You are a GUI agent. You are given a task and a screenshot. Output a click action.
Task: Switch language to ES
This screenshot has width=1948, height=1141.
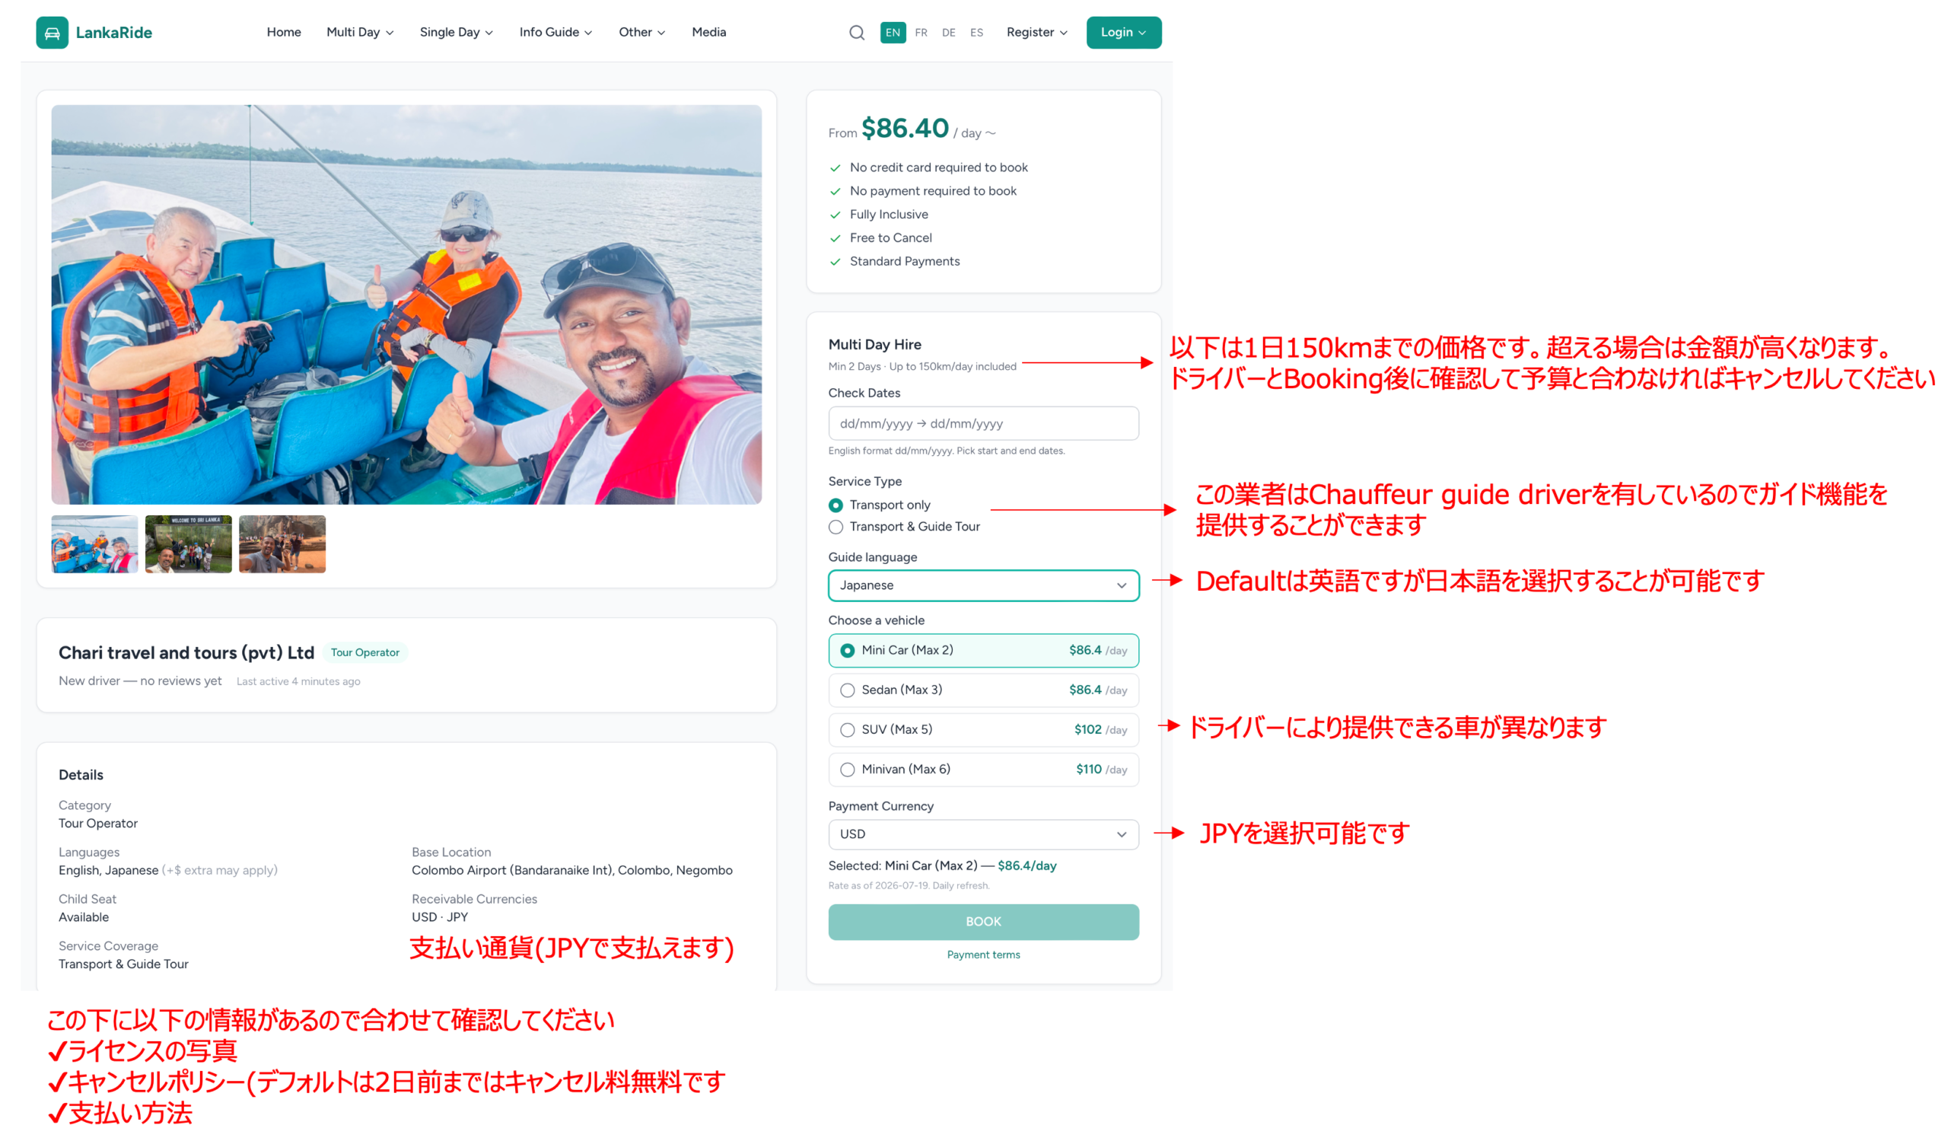pos(976,33)
